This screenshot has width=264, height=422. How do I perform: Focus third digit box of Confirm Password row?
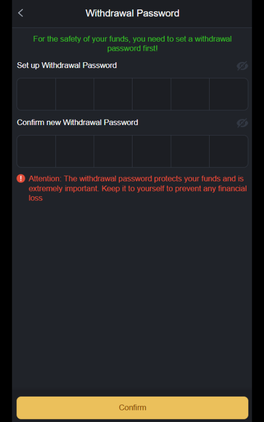pyautogui.click(x=113, y=151)
